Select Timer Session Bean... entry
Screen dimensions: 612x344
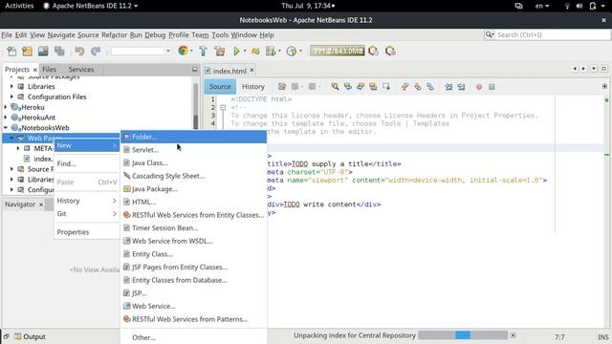point(193,227)
